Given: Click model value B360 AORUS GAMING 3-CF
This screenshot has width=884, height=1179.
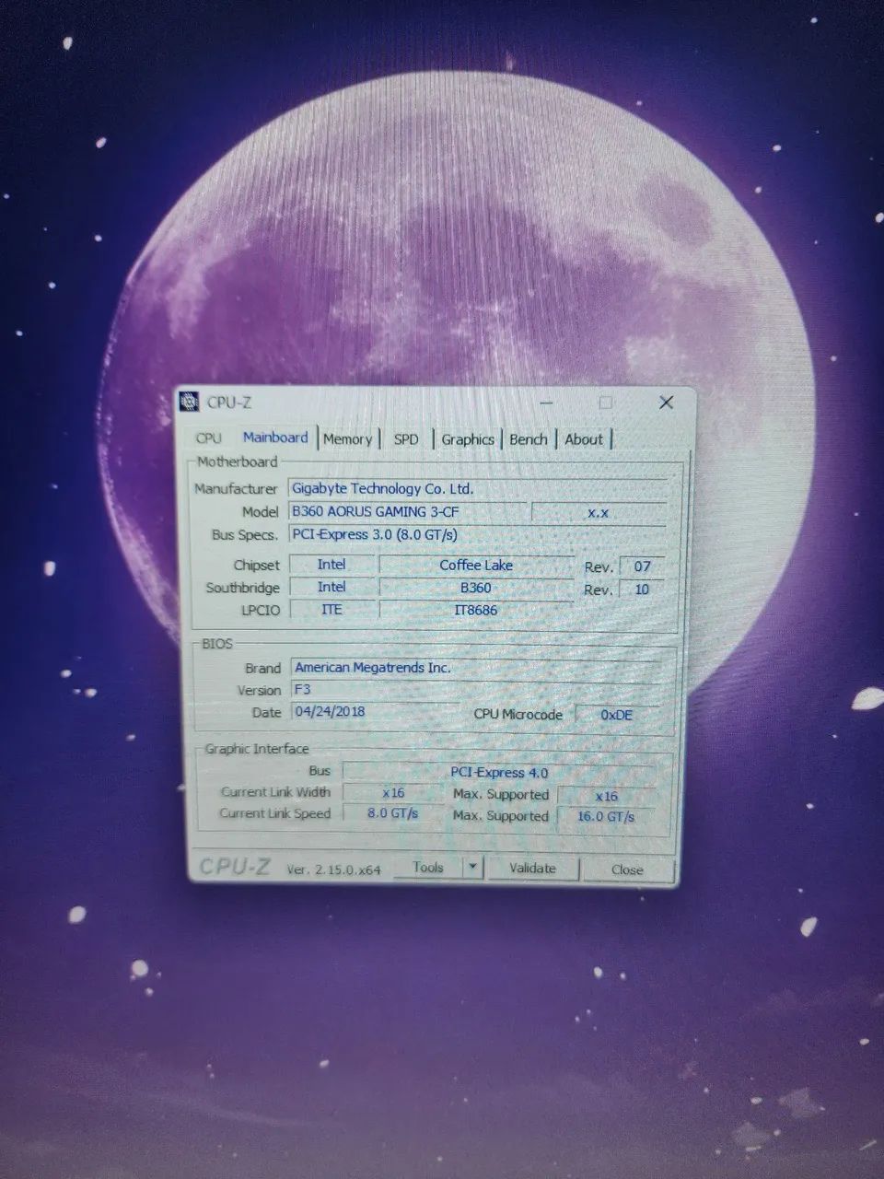Looking at the screenshot, I should pos(408,511).
